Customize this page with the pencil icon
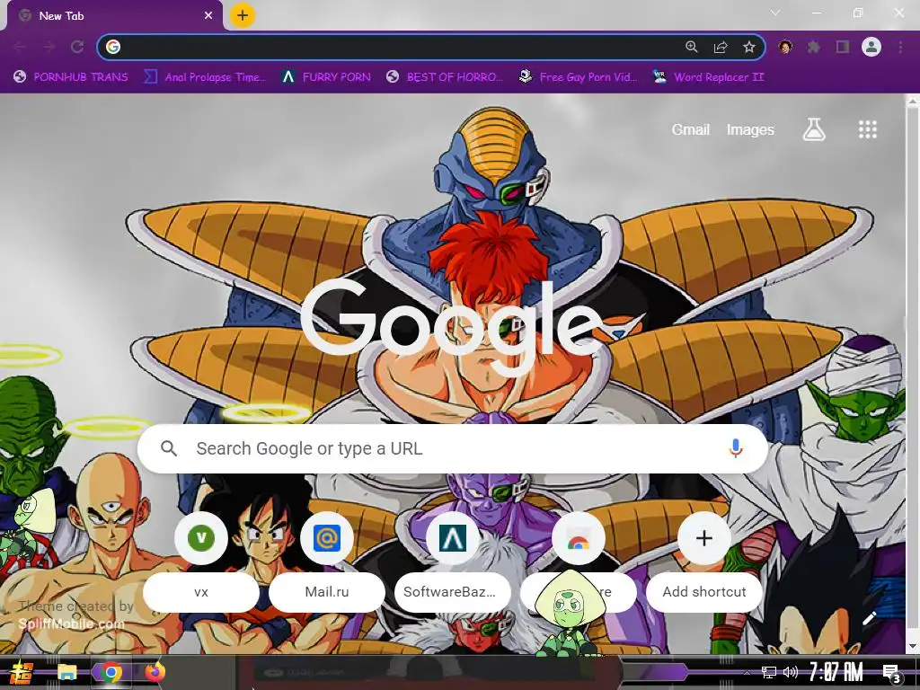 coord(870,618)
